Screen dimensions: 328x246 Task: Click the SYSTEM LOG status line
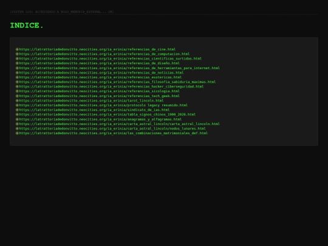tap(62, 12)
